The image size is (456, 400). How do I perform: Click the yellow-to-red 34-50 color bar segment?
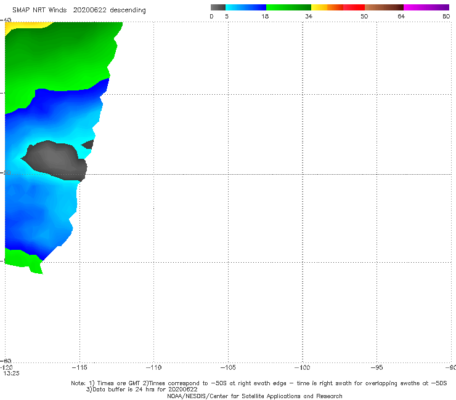point(338,7)
